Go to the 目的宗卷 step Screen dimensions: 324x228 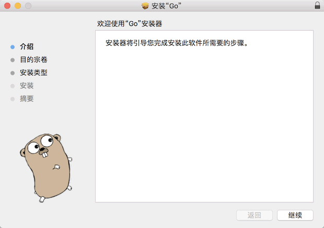33,60
